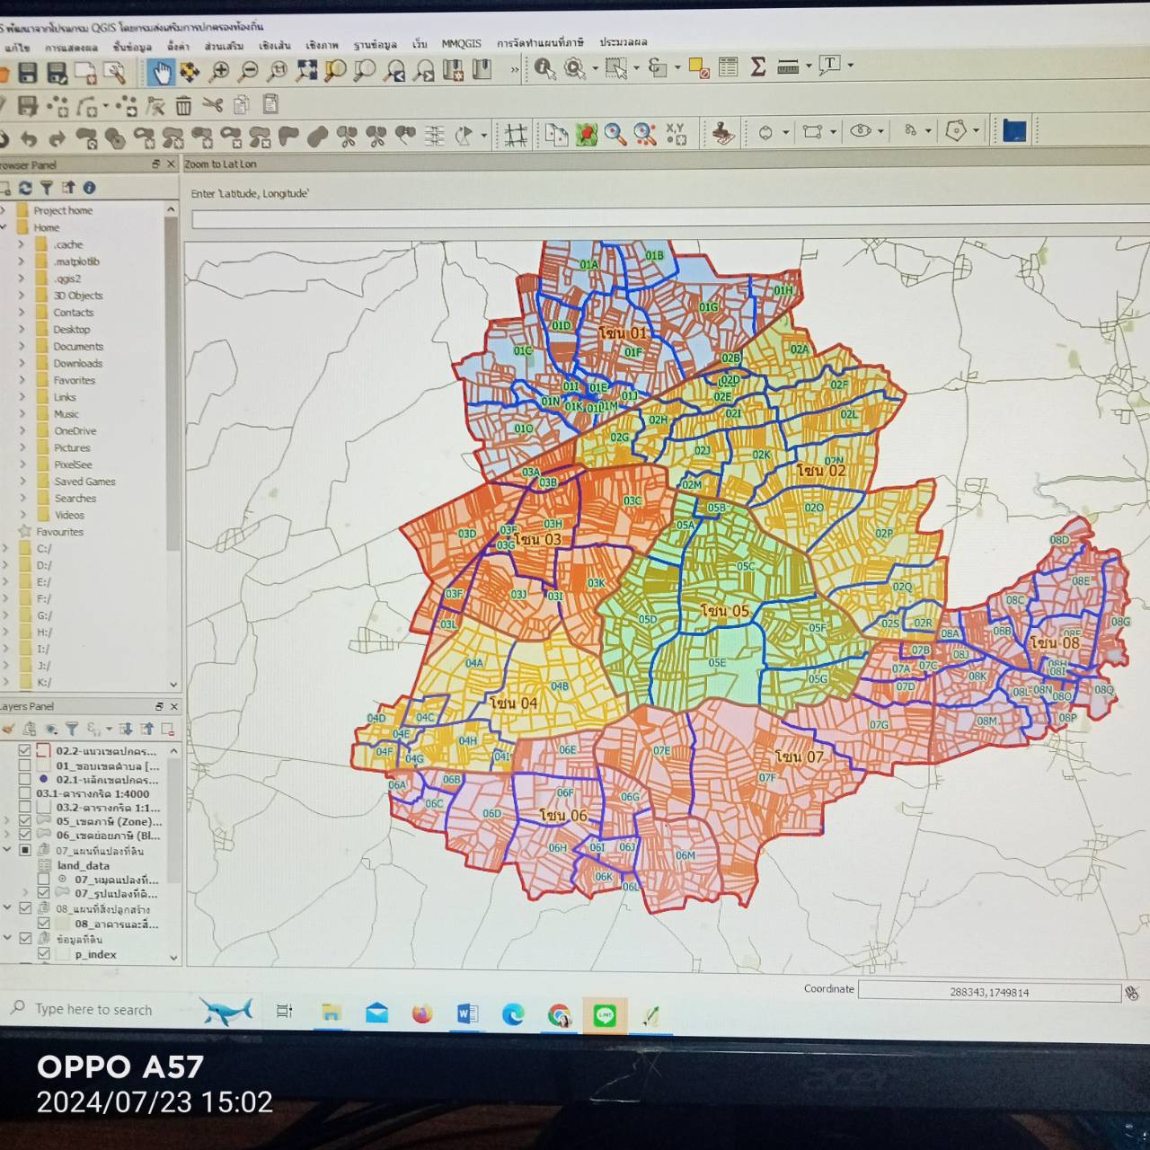Expand the 06 Block layer legend

(x=8, y=836)
